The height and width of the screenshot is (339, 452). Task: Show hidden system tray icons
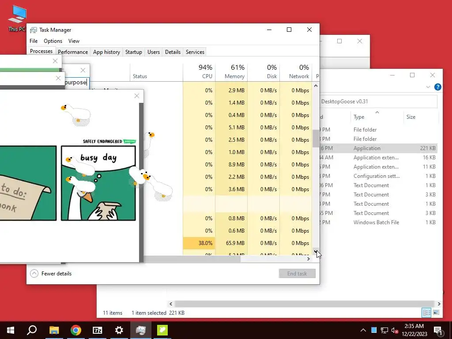pyautogui.click(x=363, y=330)
